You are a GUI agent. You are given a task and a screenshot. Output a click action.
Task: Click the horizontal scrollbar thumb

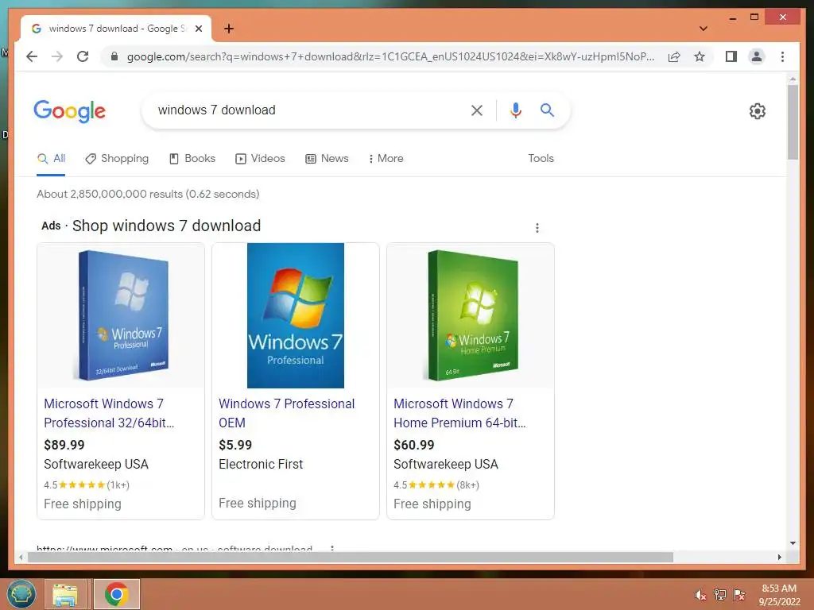[351, 557]
